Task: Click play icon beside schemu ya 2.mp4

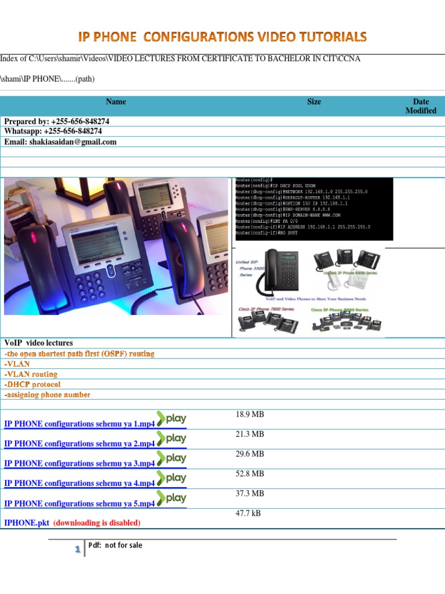Action: tap(172, 439)
